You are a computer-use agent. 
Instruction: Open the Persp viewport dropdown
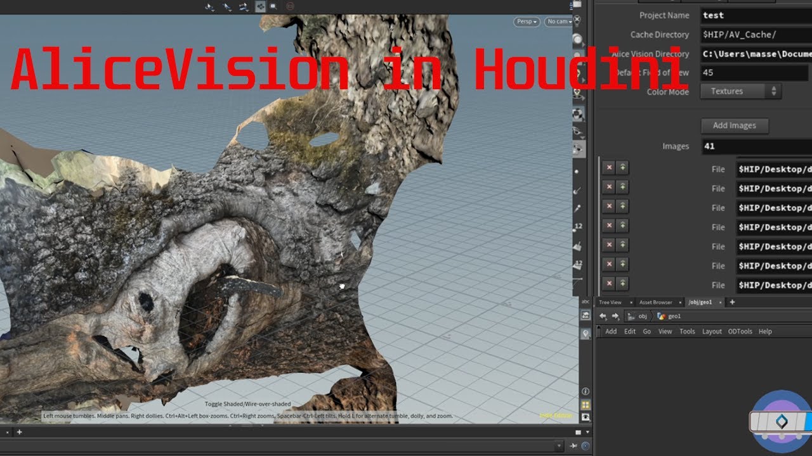pyautogui.click(x=527, y=22)
